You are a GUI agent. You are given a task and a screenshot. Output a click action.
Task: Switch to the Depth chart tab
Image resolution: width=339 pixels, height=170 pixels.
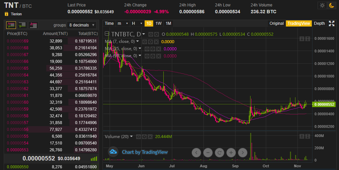(319, 23)
